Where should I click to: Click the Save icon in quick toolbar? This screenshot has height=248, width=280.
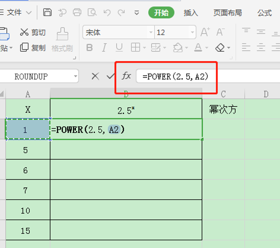click(x=47, y=13)
